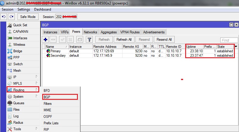
Task: Click the Resend button
Action: pos(144,40)
